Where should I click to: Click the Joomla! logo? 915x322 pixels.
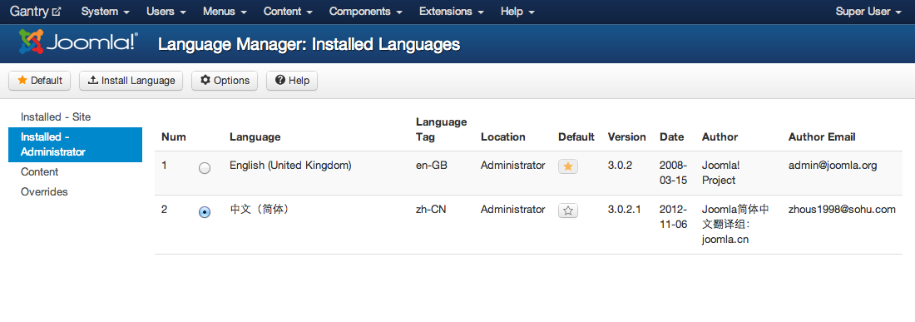click(79, 42)
